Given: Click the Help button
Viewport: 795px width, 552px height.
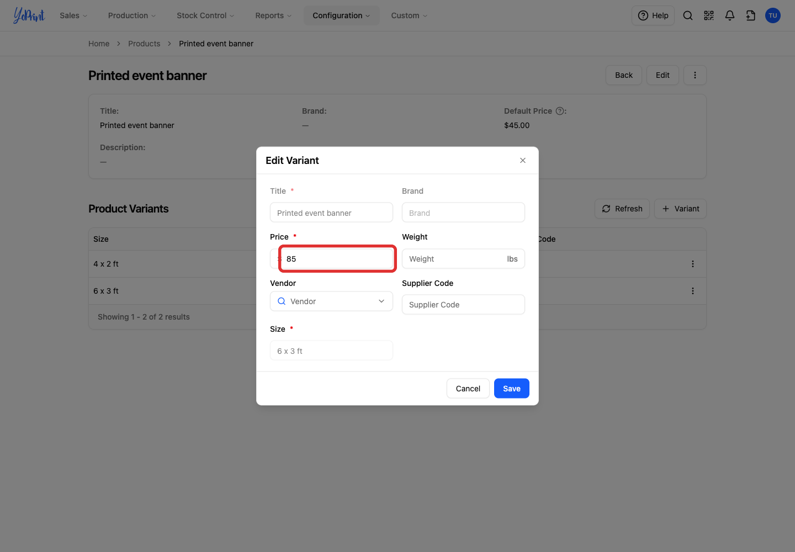Looking at the screenshot, I should coord(653,15).
